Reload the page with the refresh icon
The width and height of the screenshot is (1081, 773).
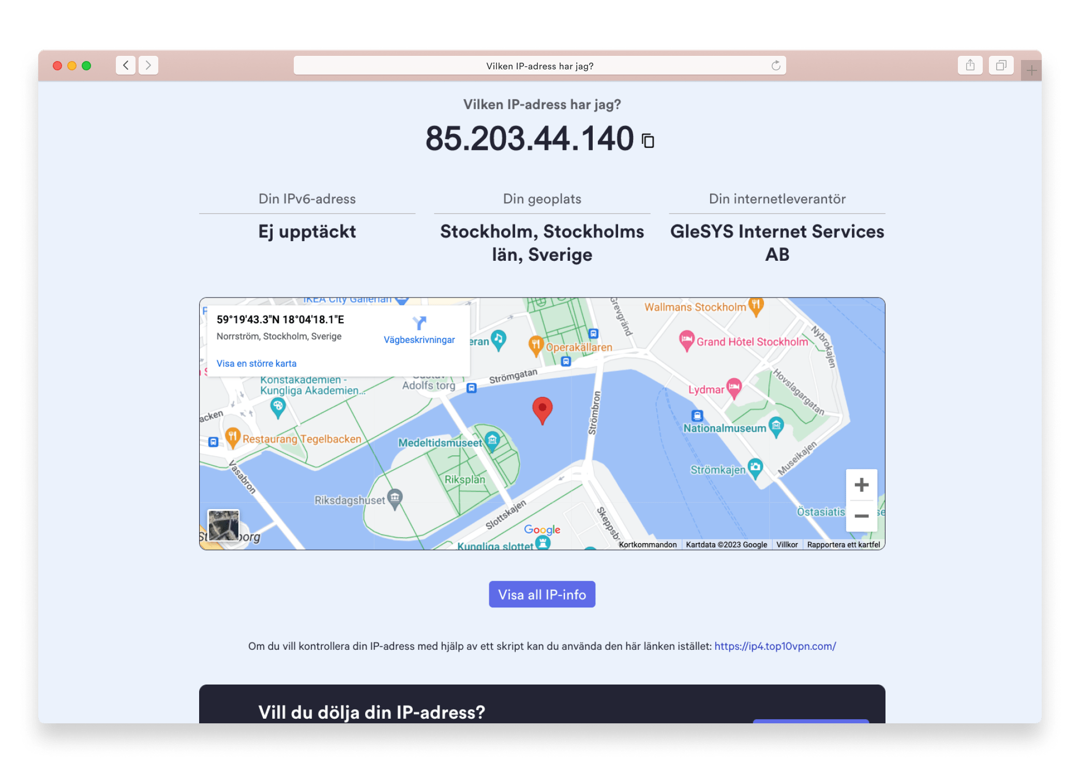click(775, 66)
